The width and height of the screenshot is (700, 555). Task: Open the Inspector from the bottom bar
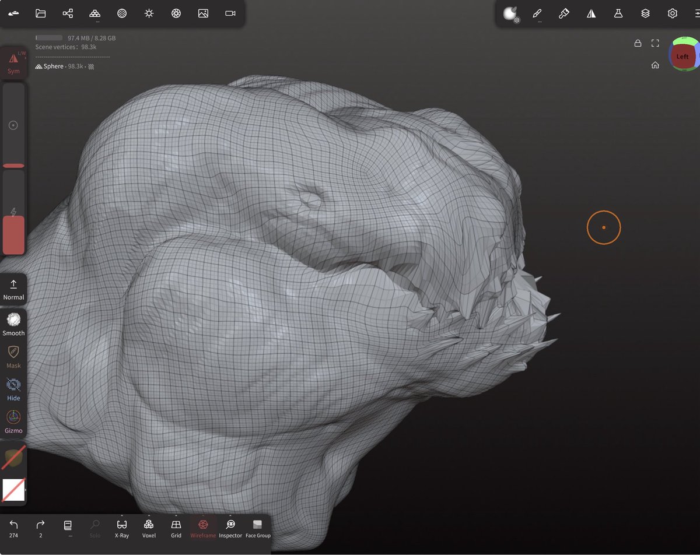point(230,529)
